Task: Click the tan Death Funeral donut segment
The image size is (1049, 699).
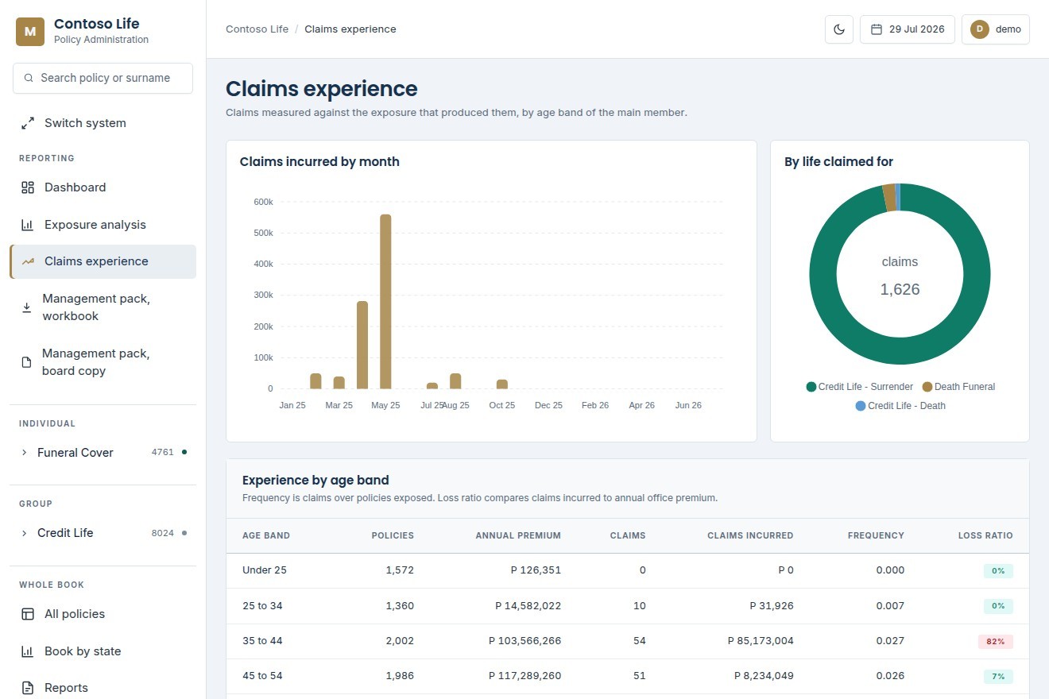Action: coord(889,198)
